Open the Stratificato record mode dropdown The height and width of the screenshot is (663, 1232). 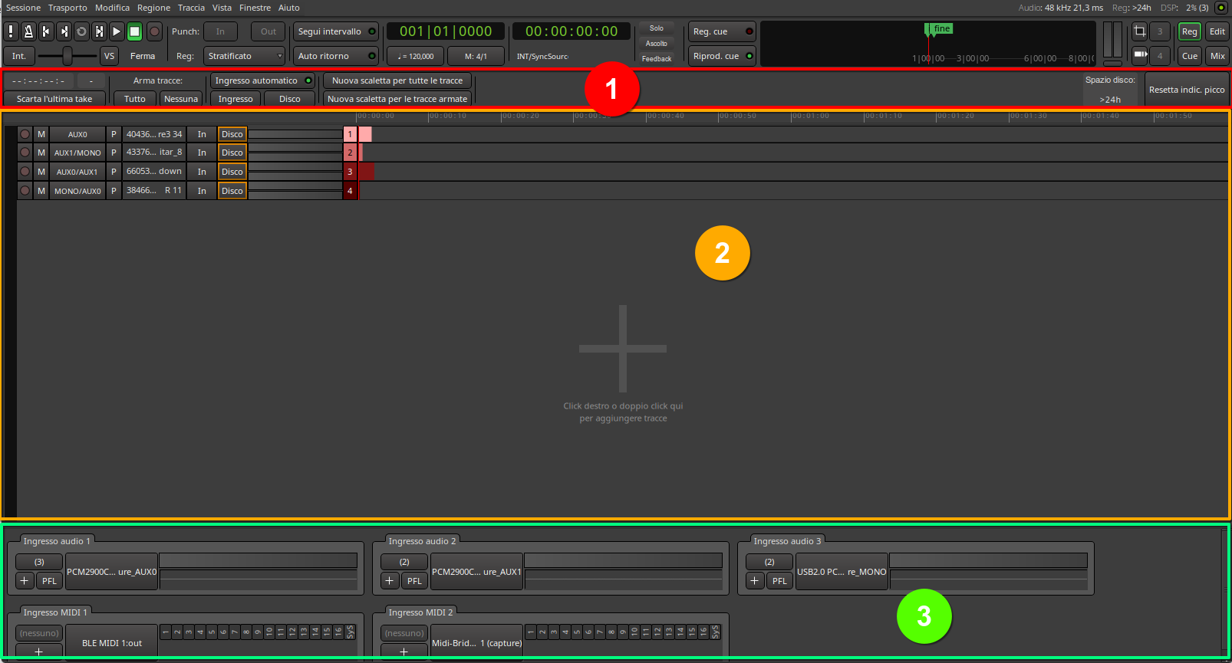(x=244, y=56)
